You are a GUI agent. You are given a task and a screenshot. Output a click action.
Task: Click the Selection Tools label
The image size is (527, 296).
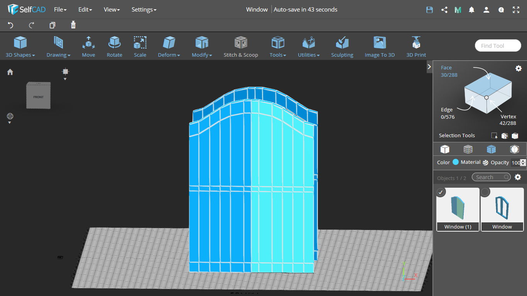pos(457,136)
